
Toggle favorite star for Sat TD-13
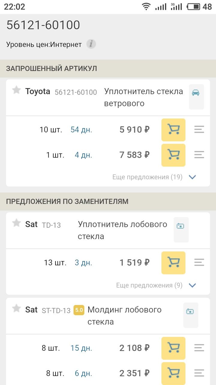click(x=16, y=223)
